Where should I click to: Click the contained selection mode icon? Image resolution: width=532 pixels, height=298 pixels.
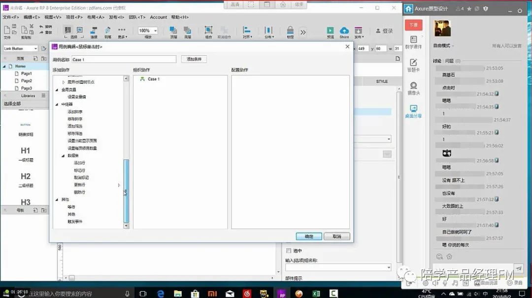[80, 30]
